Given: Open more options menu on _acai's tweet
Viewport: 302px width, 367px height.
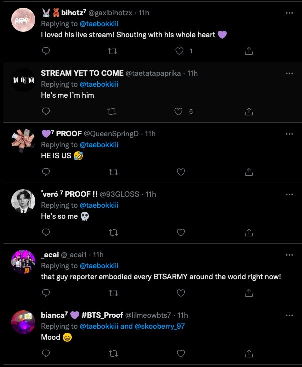Looking at the screenshot, I should click(289, 255).
